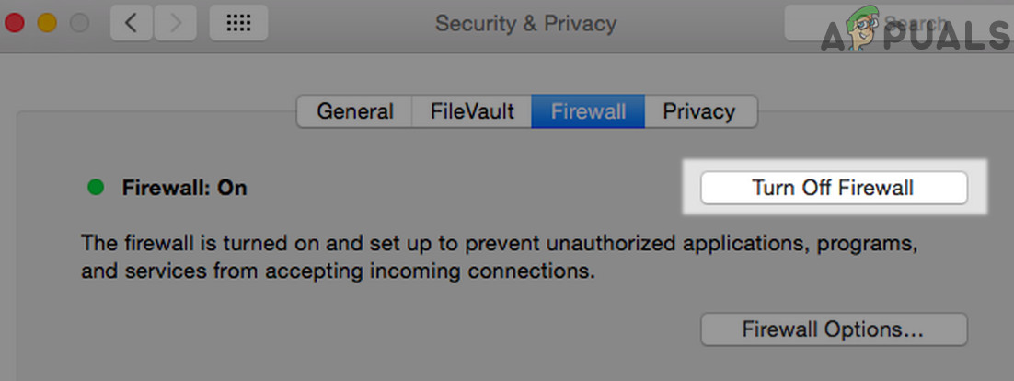Go forward with the right chevron button

174,23
